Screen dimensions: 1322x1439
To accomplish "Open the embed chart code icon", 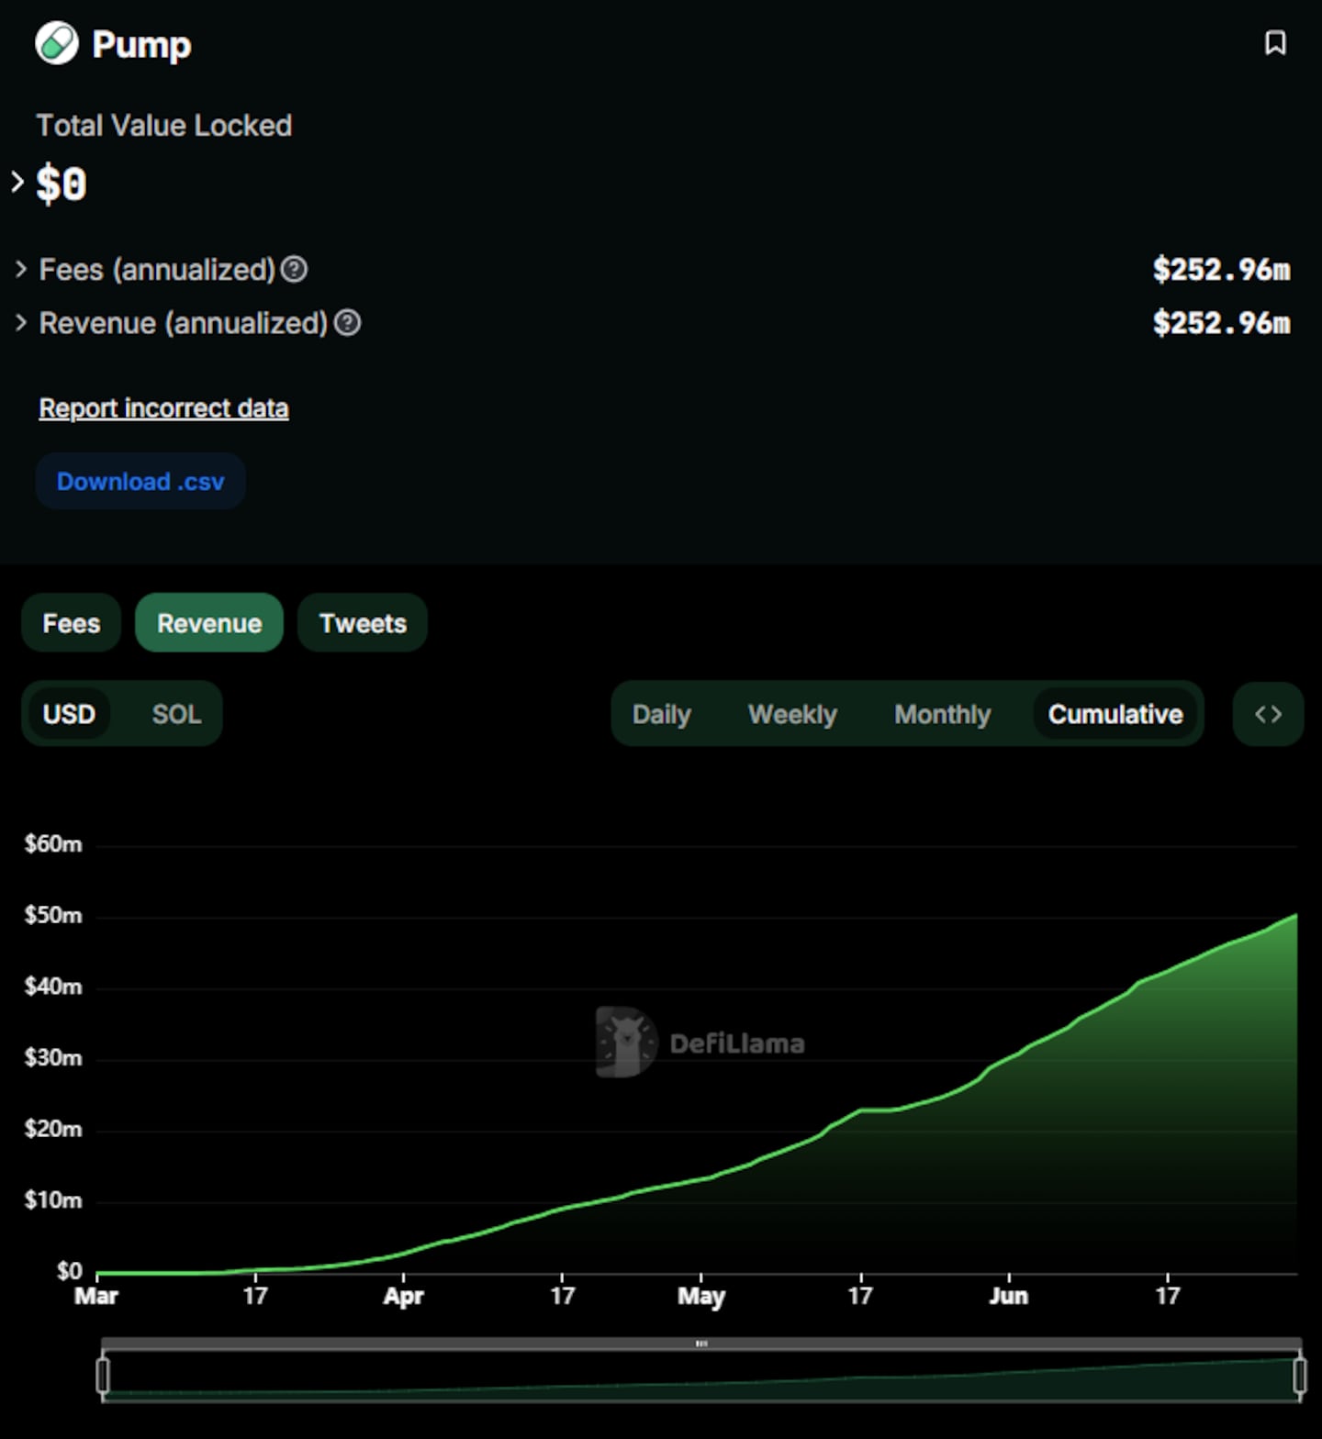I will (x=1268, y=714).
